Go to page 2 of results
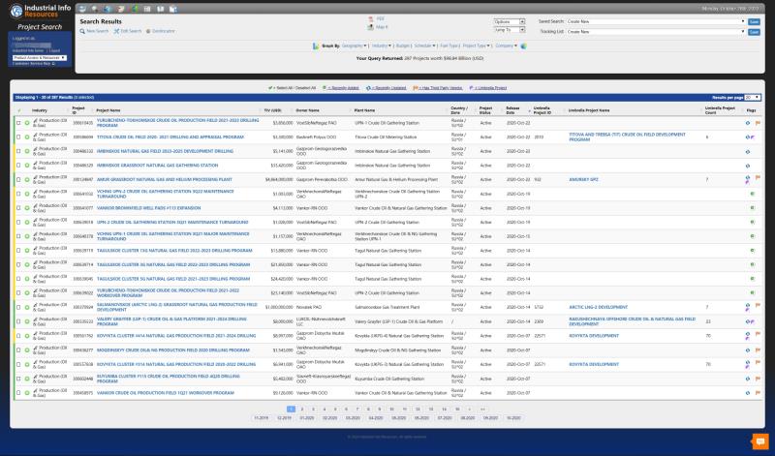 (x=302, y=410)
